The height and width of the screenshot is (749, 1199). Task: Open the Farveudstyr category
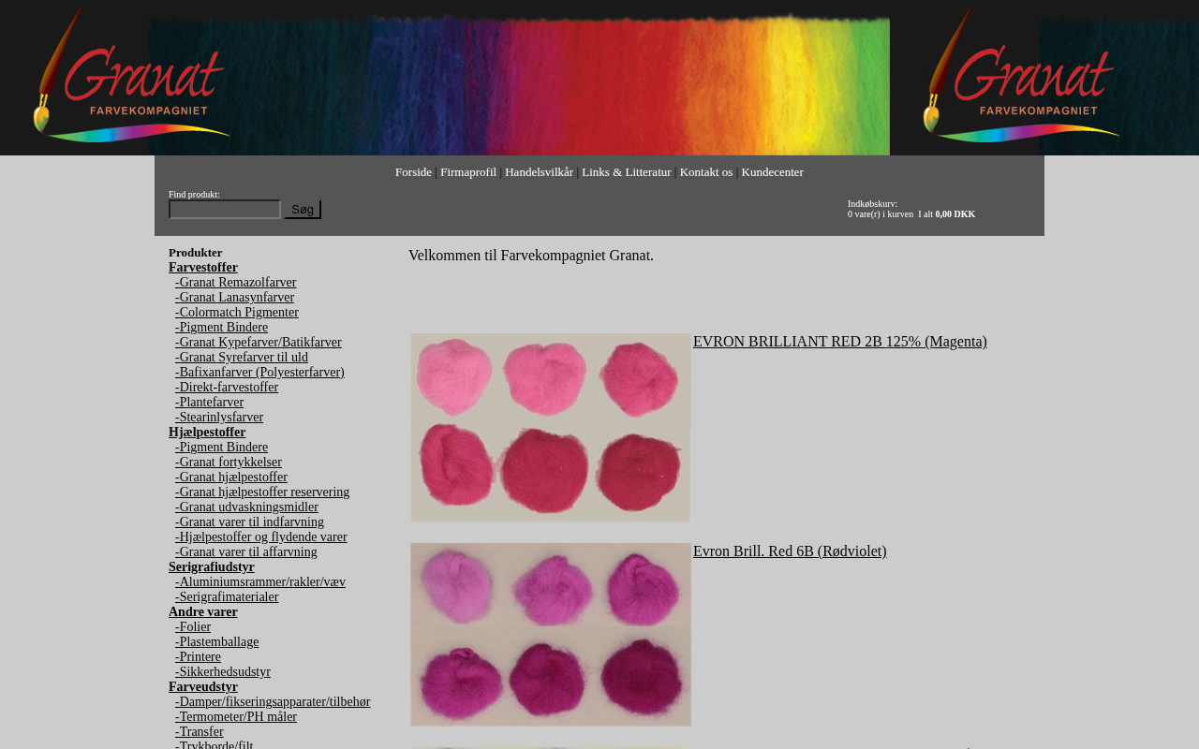[x=203, y=687]
